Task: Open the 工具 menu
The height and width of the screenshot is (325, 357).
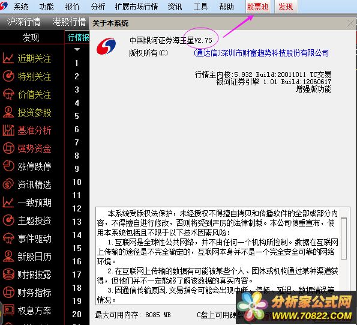Action: (x=200, y=7)
